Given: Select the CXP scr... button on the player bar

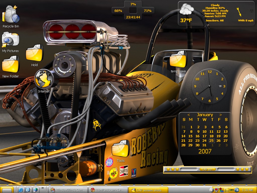Looking at the screenshot, I should [208, 169].
